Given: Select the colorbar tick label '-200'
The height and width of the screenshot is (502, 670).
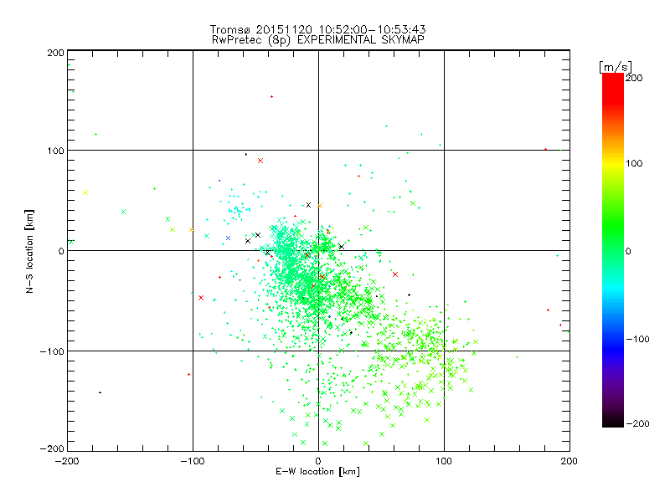Looking at the screenshot, I should (637, 423).
